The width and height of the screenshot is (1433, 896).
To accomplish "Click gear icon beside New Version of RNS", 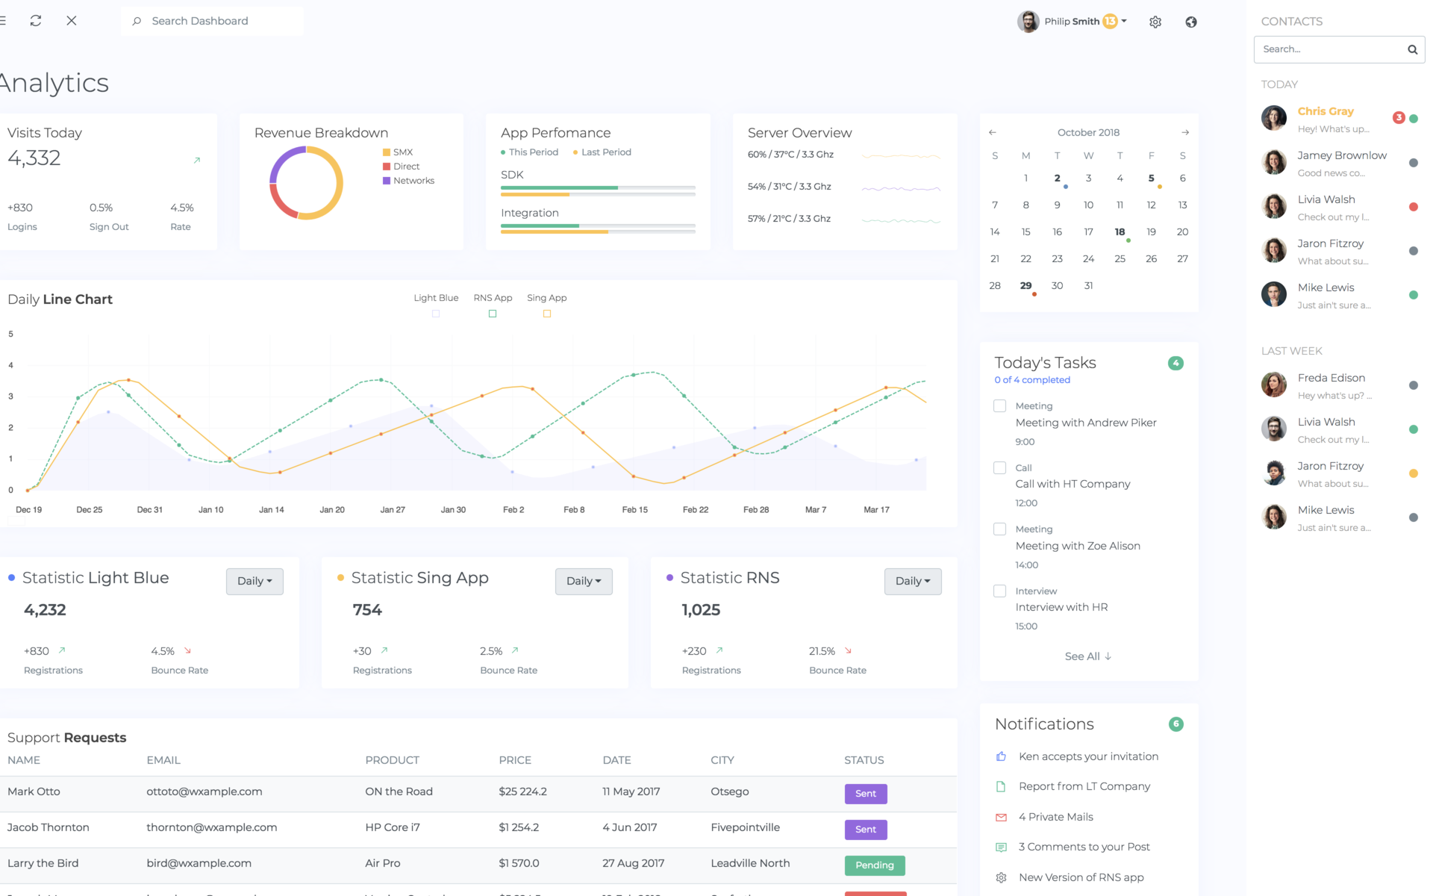I will coord(1002,877).
